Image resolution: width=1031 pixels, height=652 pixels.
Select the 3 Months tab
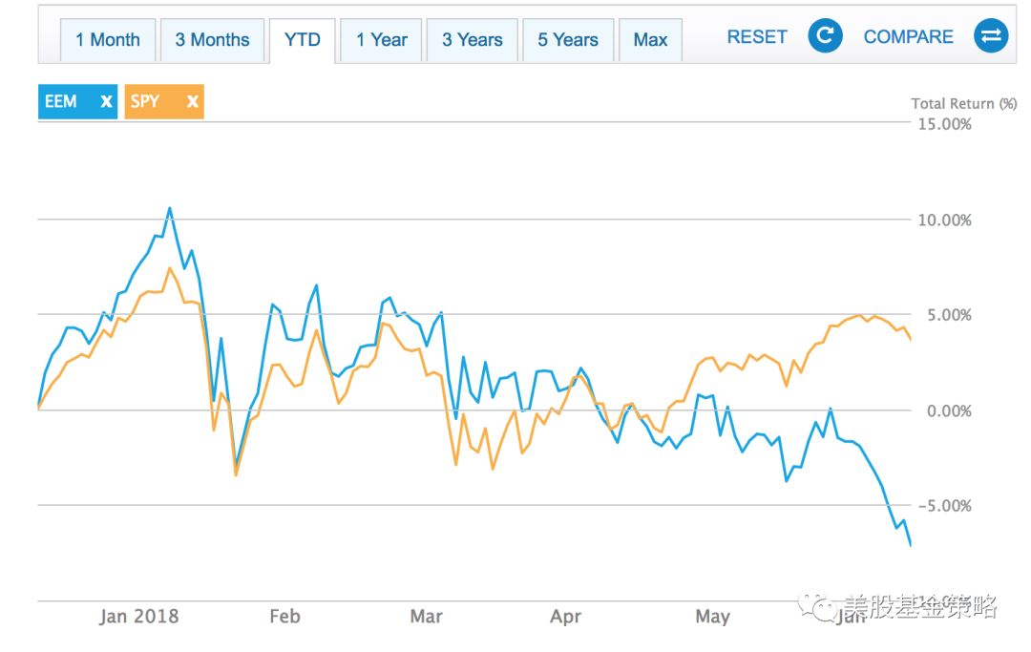pyautogui.click(x=212, y=40)
